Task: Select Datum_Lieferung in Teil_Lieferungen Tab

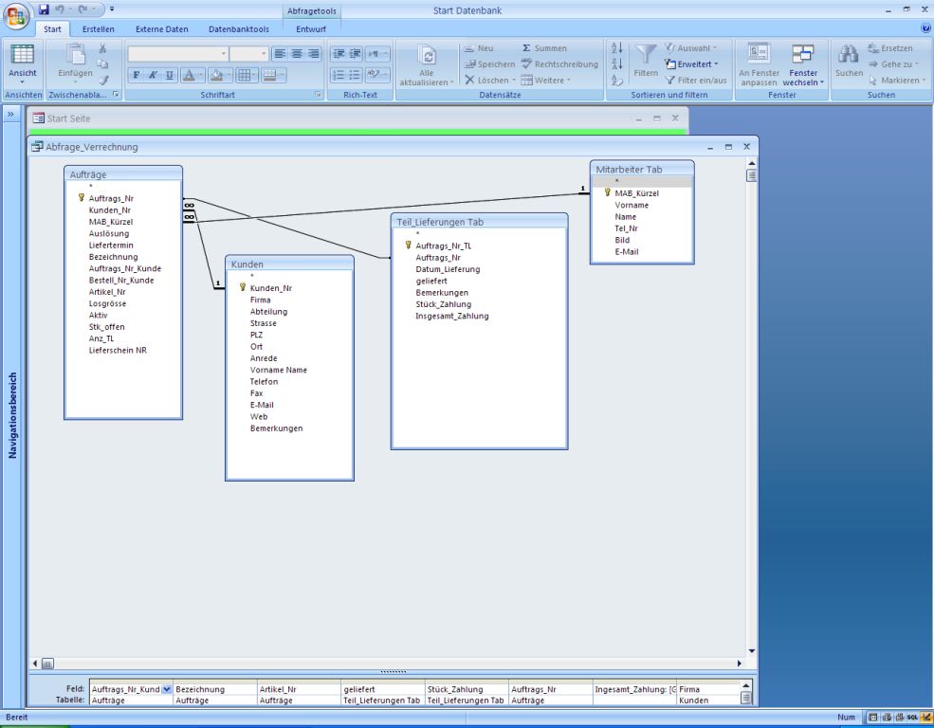Action: click(x=448, y=269)
